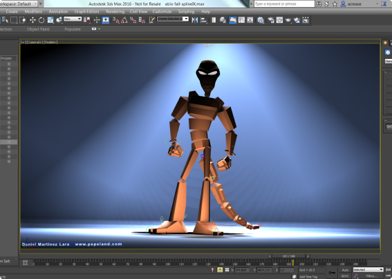The height and width of the screenshot is (279, 392).
Task: Switch to the Object Paint ribbon tab
Action: click(38, 29)
